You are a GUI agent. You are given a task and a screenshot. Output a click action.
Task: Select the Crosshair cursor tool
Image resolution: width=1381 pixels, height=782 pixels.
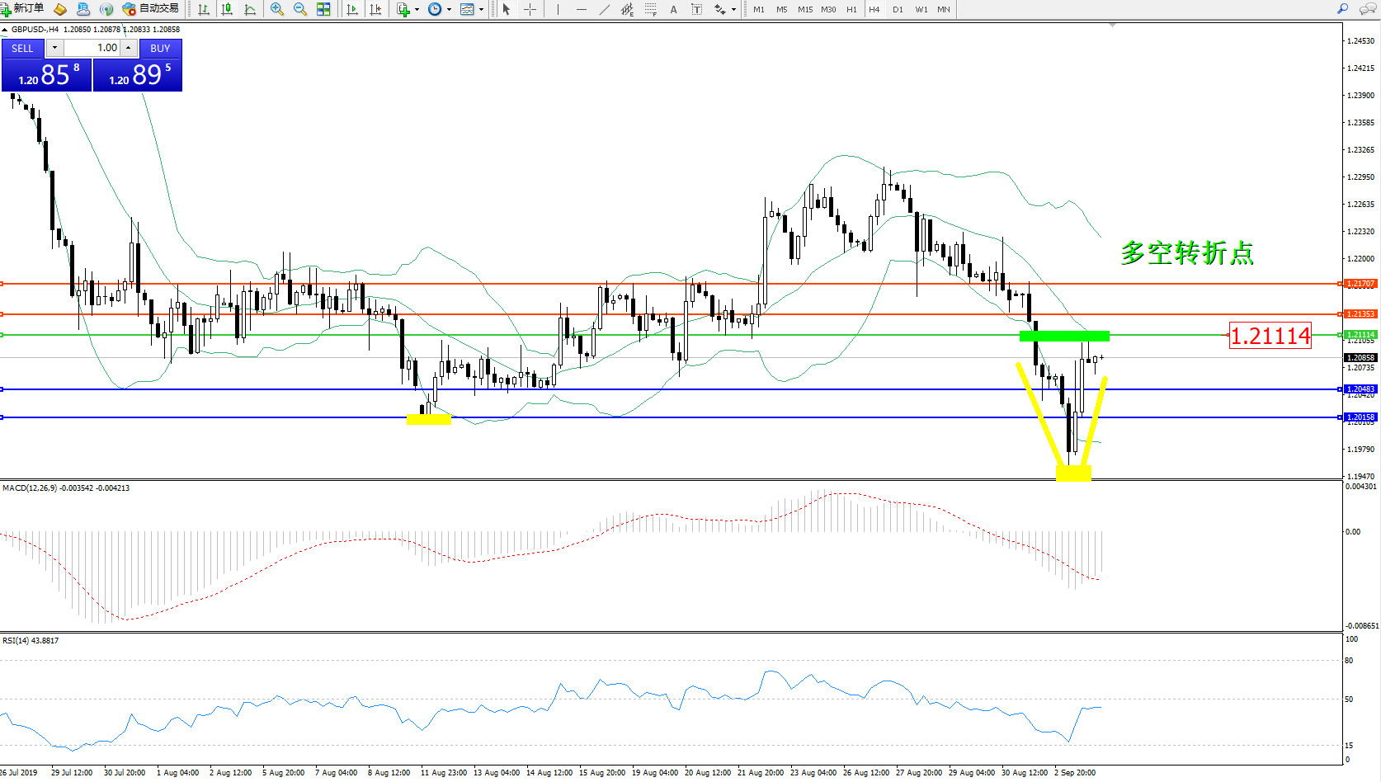[x=530, y=9]
